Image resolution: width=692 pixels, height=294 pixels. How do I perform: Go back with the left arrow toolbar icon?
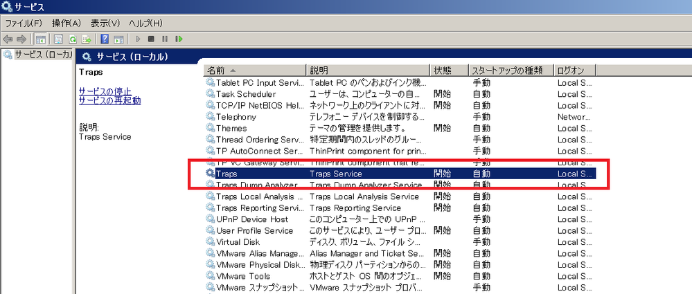coord(8,39)
